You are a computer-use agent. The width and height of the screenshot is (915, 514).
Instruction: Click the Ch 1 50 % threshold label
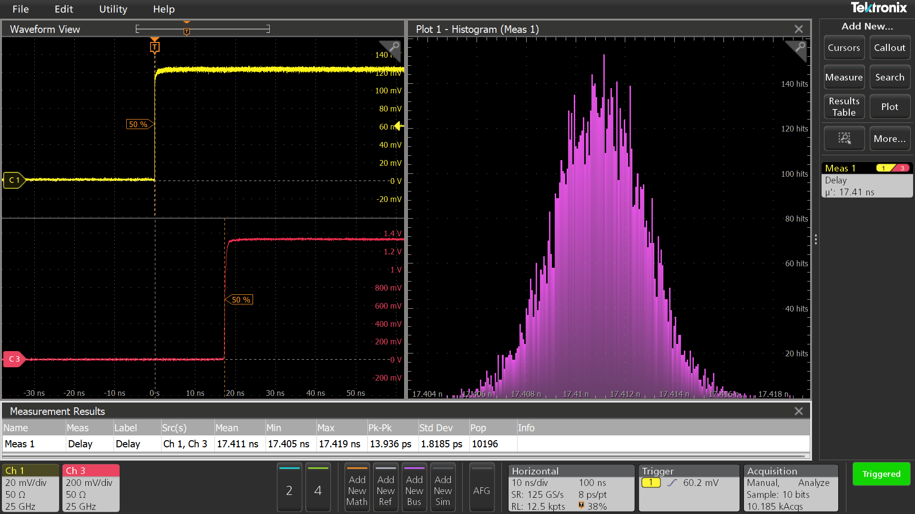click(x=139, y=124)
